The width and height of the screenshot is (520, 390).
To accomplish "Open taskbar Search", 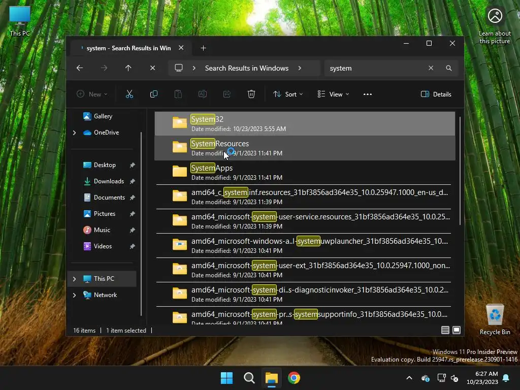I will click(x=249, y=378).
